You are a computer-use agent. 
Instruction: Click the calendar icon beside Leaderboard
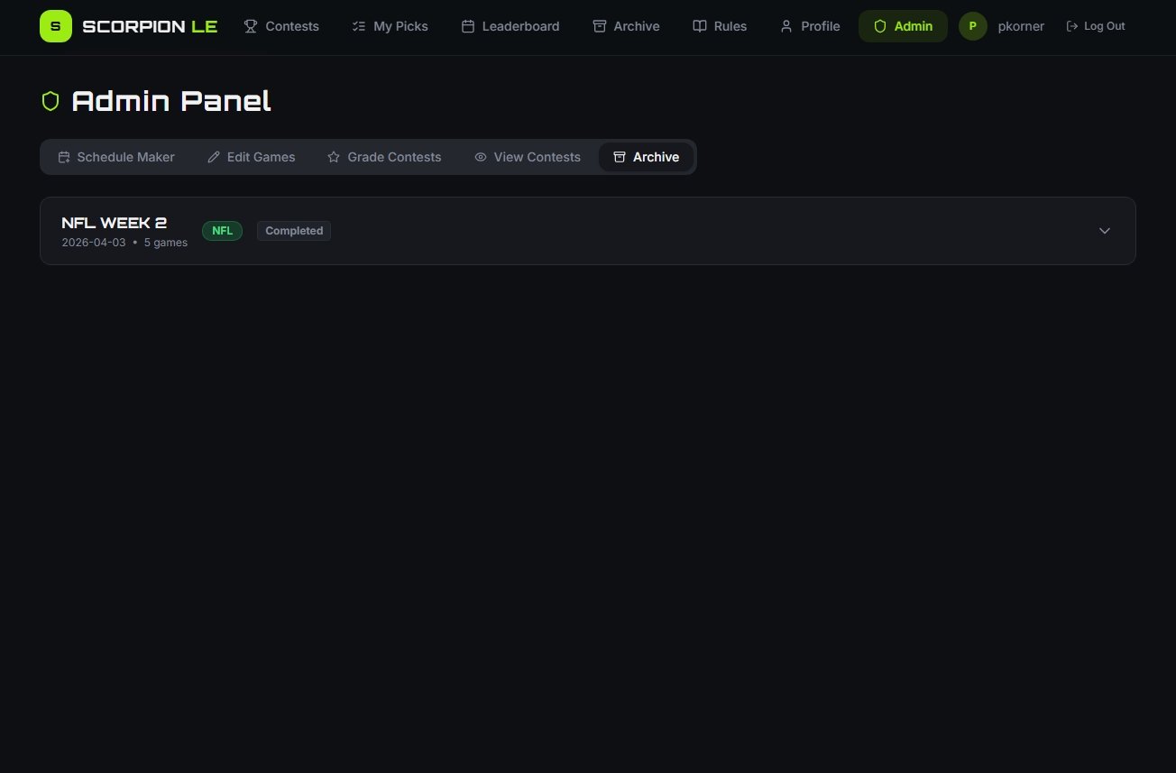point(468,26)
